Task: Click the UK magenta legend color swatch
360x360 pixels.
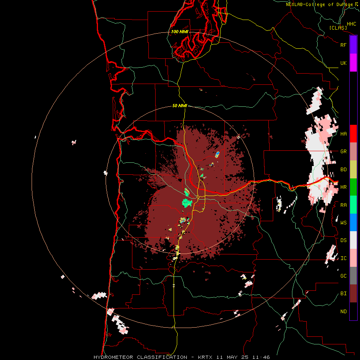Action: 353,63
